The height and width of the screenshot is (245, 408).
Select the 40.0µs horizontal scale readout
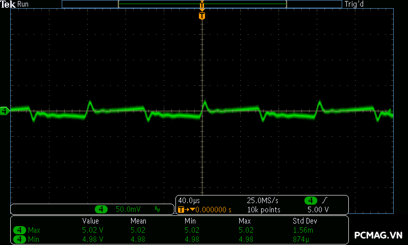pyautogui.click(x=190, y=201)
